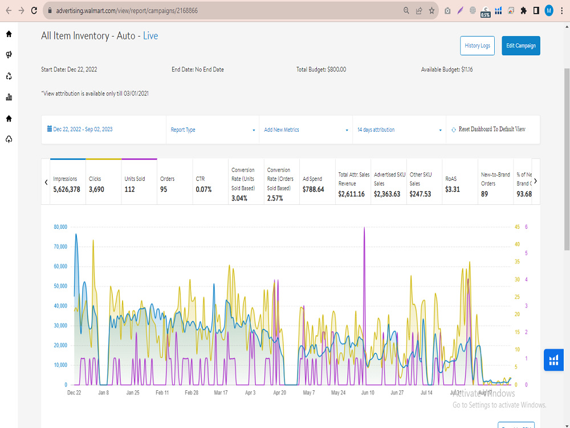The height and width of the screenshot is (428, 570).
Task: Select the Ad Spend metric tile
Action: (x=317, y=181)
